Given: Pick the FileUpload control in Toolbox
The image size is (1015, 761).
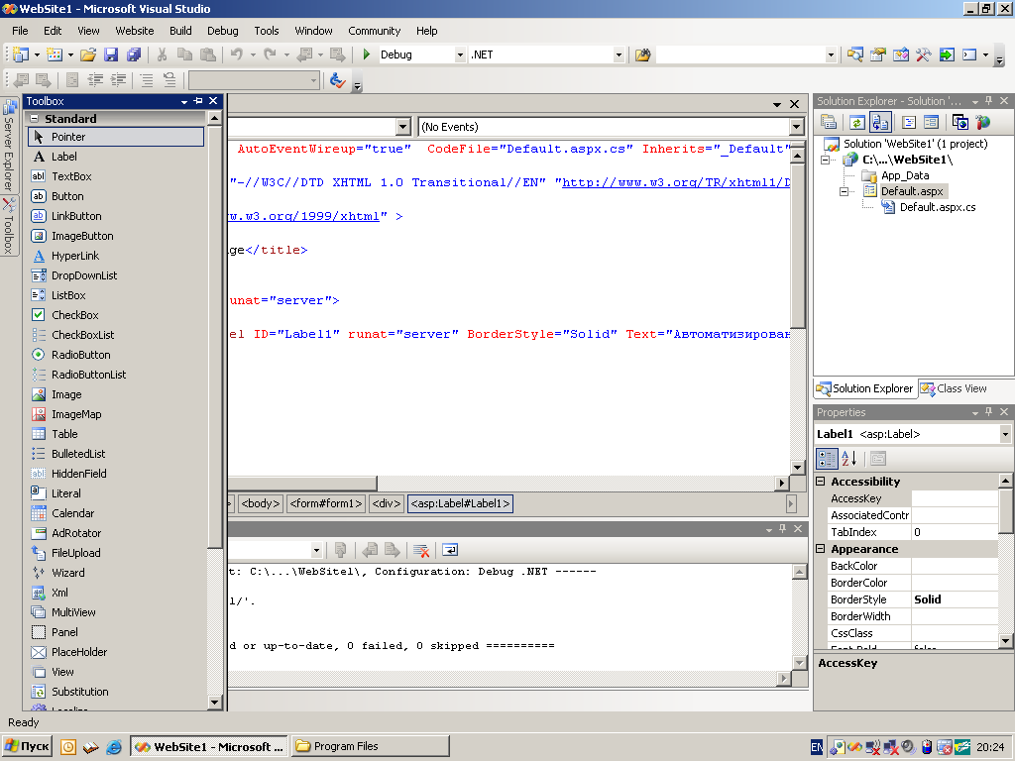Looking at the screenshot, I should coord(75,553).
